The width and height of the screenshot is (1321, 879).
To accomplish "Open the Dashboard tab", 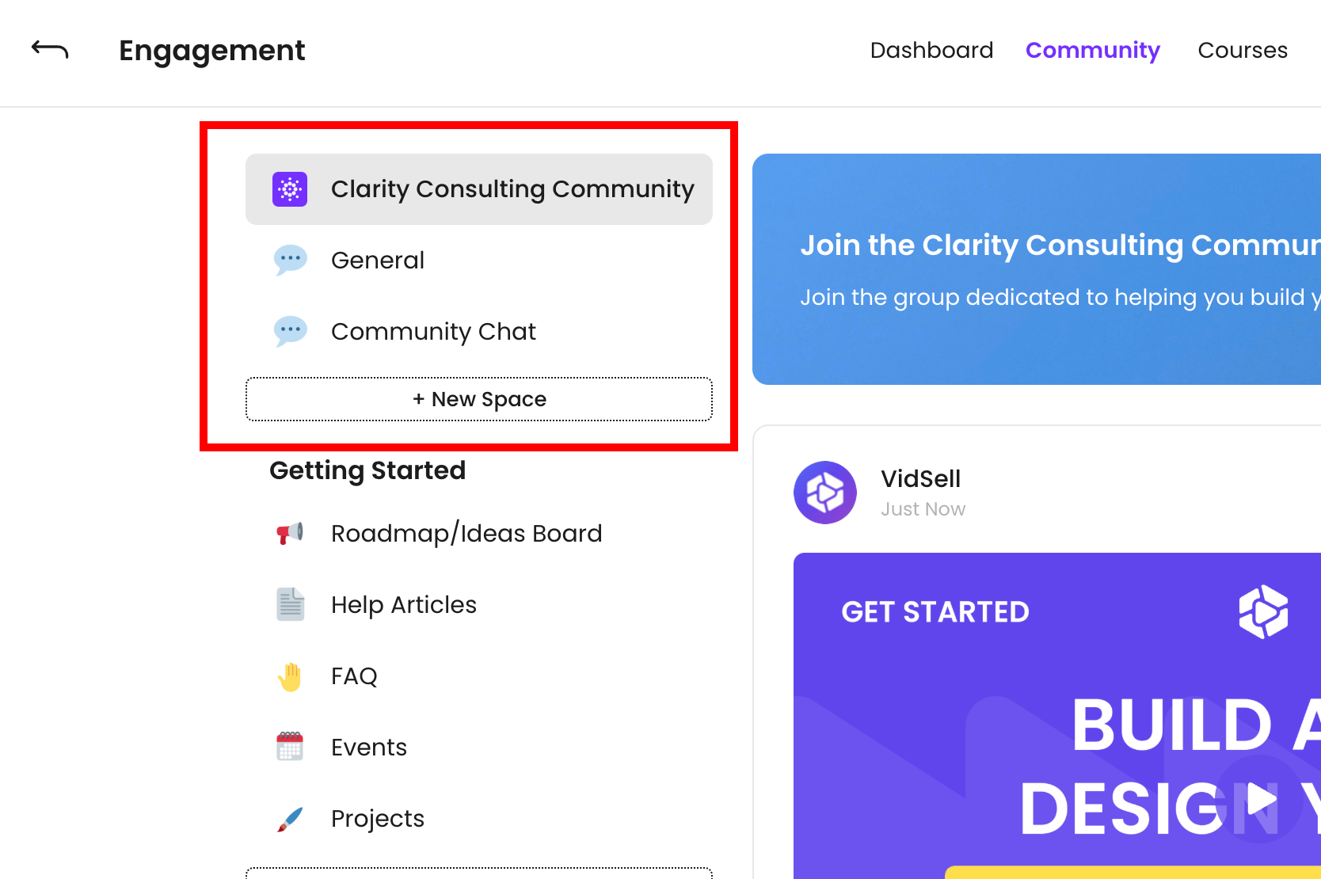I will (x=931, y=50).
